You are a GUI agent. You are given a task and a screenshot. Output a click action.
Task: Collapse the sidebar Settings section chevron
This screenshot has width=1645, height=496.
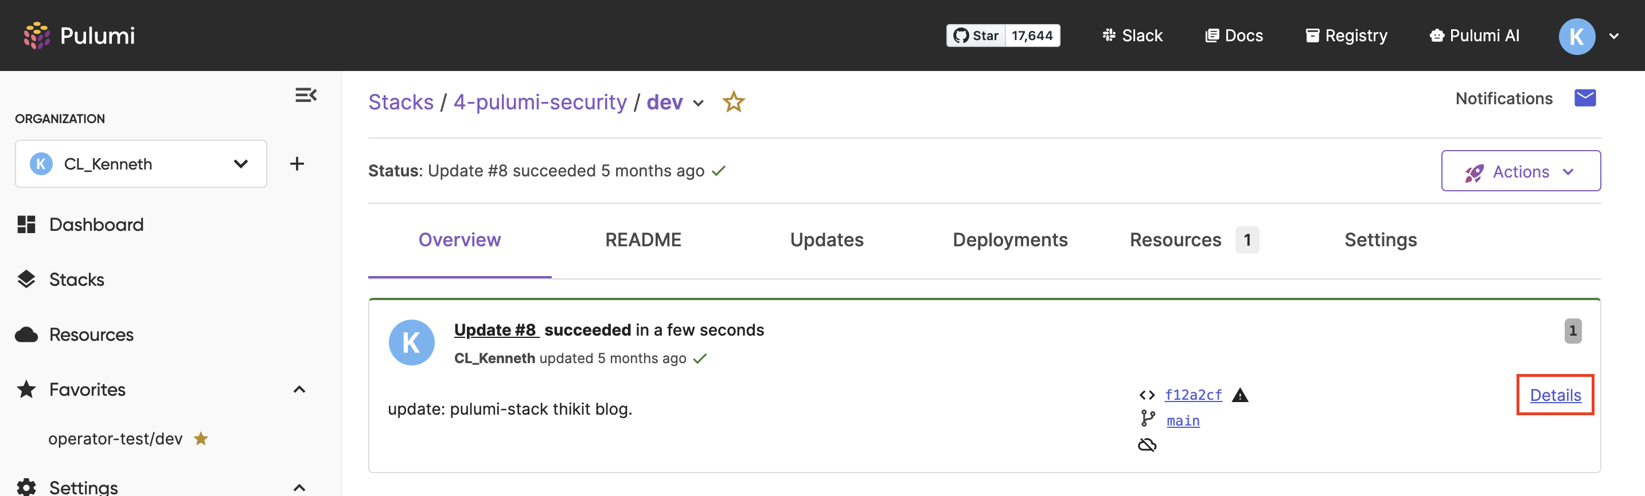click(x=299, y=489)
